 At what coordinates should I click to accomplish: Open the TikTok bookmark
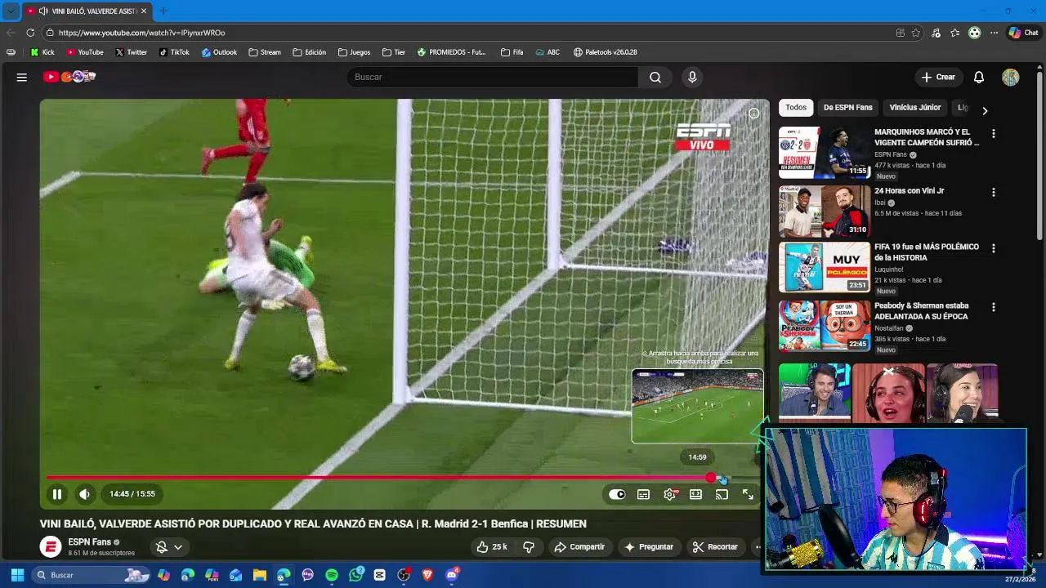point(174,52)
